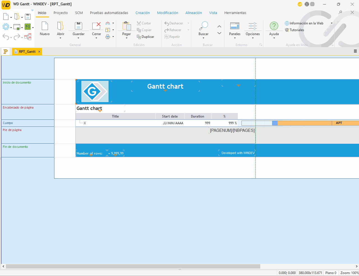This screenshot has width=359, height=276.
Task: Click the Pegar clipboard icon
Action: click(x=126, y=26)
